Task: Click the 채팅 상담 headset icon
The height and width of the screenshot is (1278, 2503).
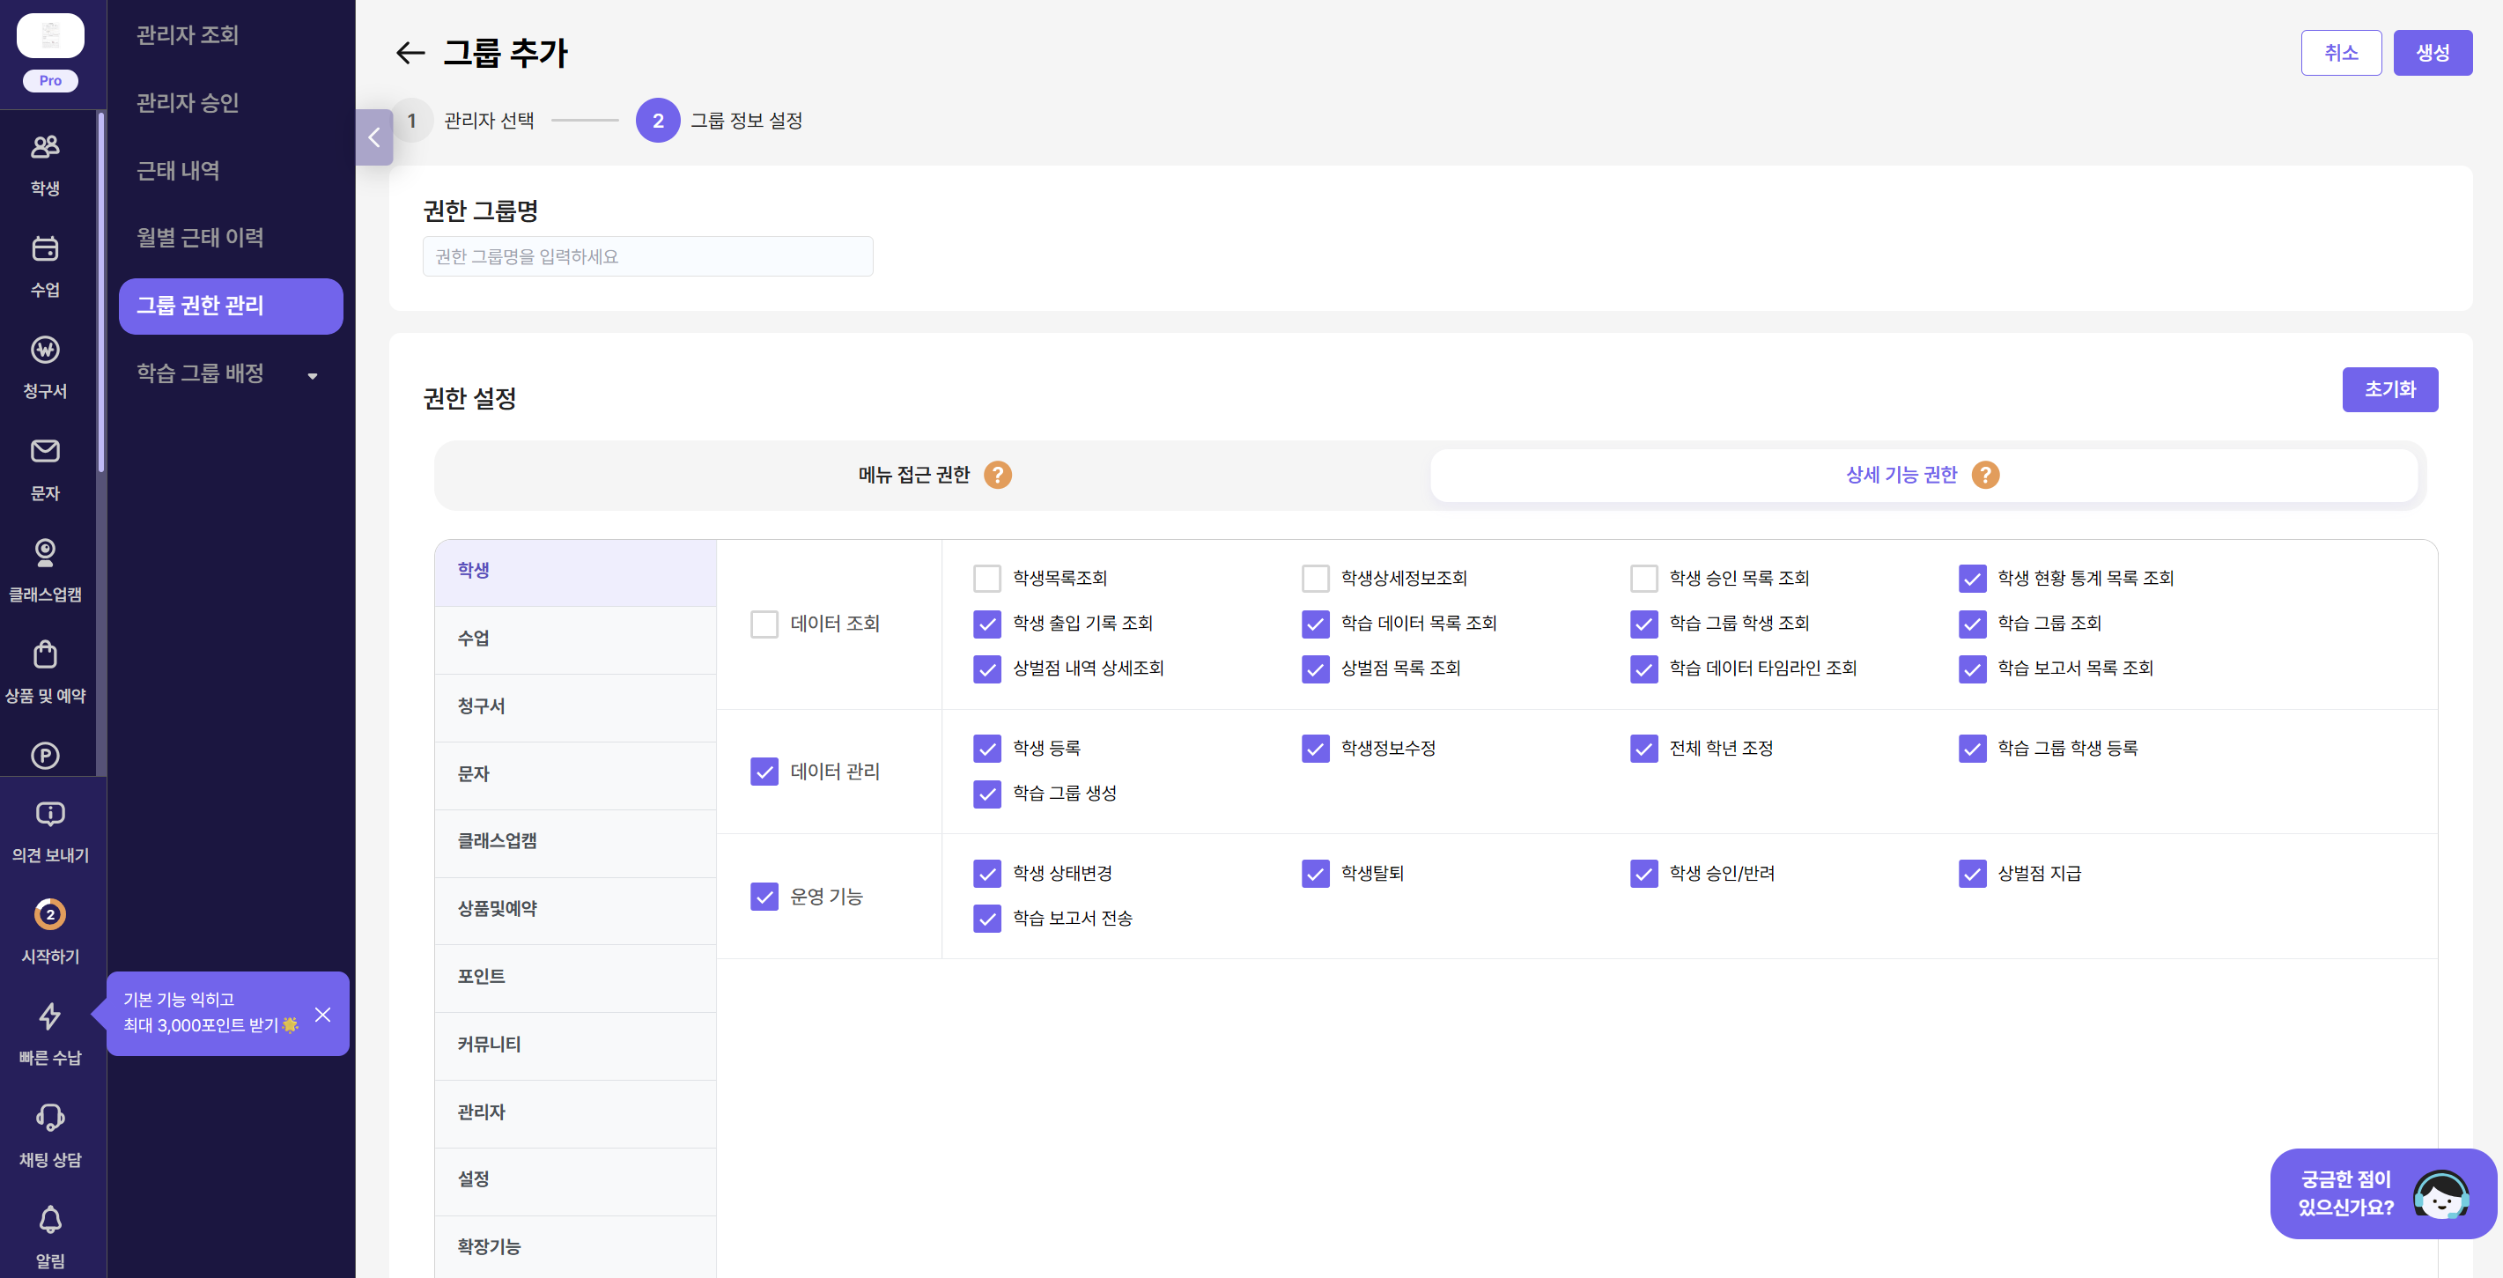Action: pyautogui.click(x=49, y=1119)
